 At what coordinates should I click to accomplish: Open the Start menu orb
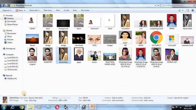click(x=4, y=107)
